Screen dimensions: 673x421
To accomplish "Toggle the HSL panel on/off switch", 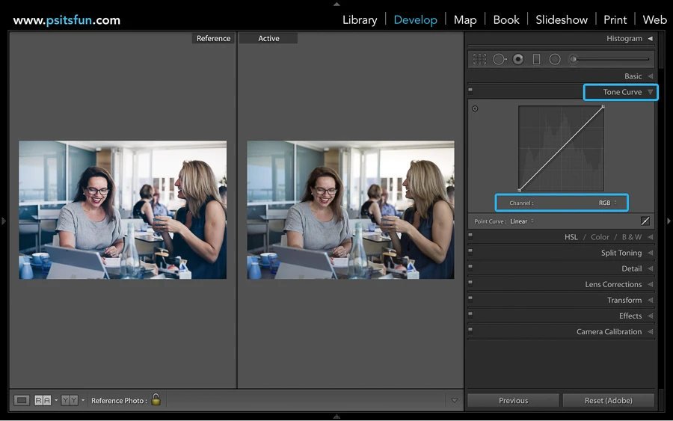I will pyautogui.click(x=470, y=235).
